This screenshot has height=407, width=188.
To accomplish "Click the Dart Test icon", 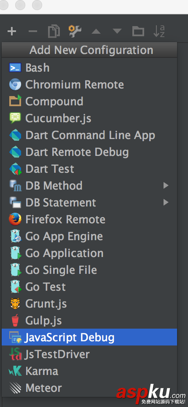I will click(15, 169).
